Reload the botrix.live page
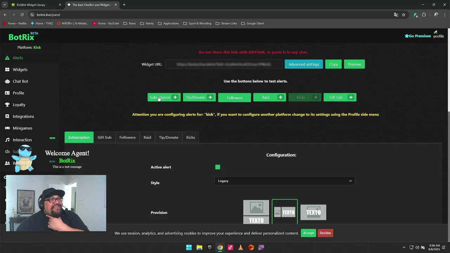Image resolution: width=450 pixels, height=253 pixels. point(22,15)
